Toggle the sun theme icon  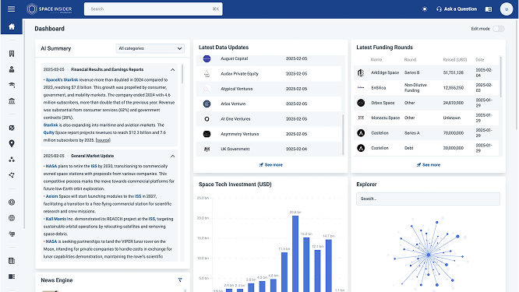[x=425, y=9]
